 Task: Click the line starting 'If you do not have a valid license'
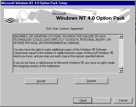pyautogui.click(x=64, y=63)
